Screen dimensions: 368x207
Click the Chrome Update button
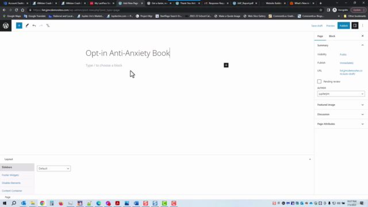(358, 10)
